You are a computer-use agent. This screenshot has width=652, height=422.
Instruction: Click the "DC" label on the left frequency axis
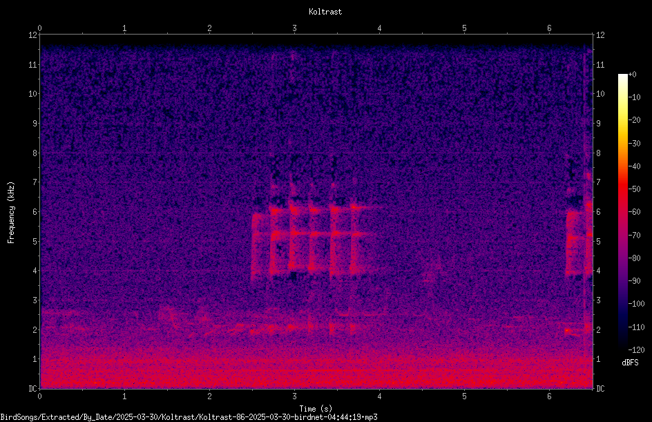pos(32,389)
